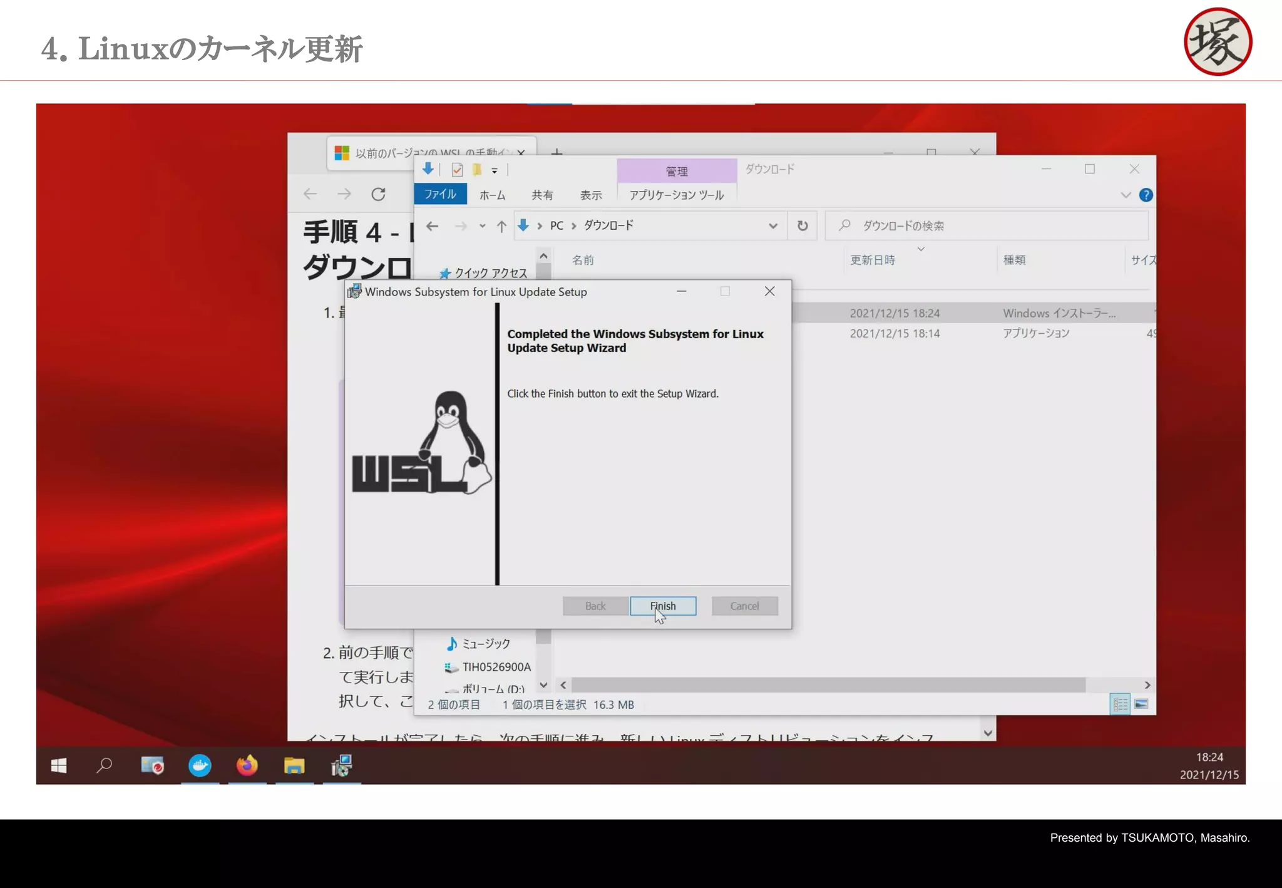Open the installer icon on the taskbar
Image resolution: width=1282 pixels, height=888 pixels.
tap(342, 765)
